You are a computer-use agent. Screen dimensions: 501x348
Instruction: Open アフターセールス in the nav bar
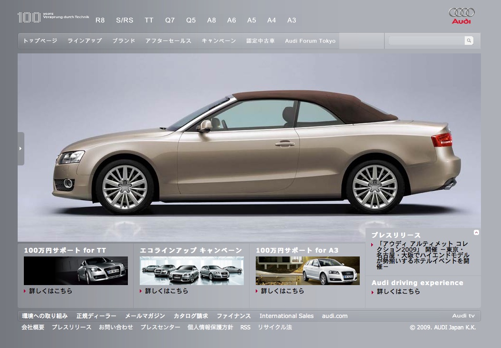(168, 41)
